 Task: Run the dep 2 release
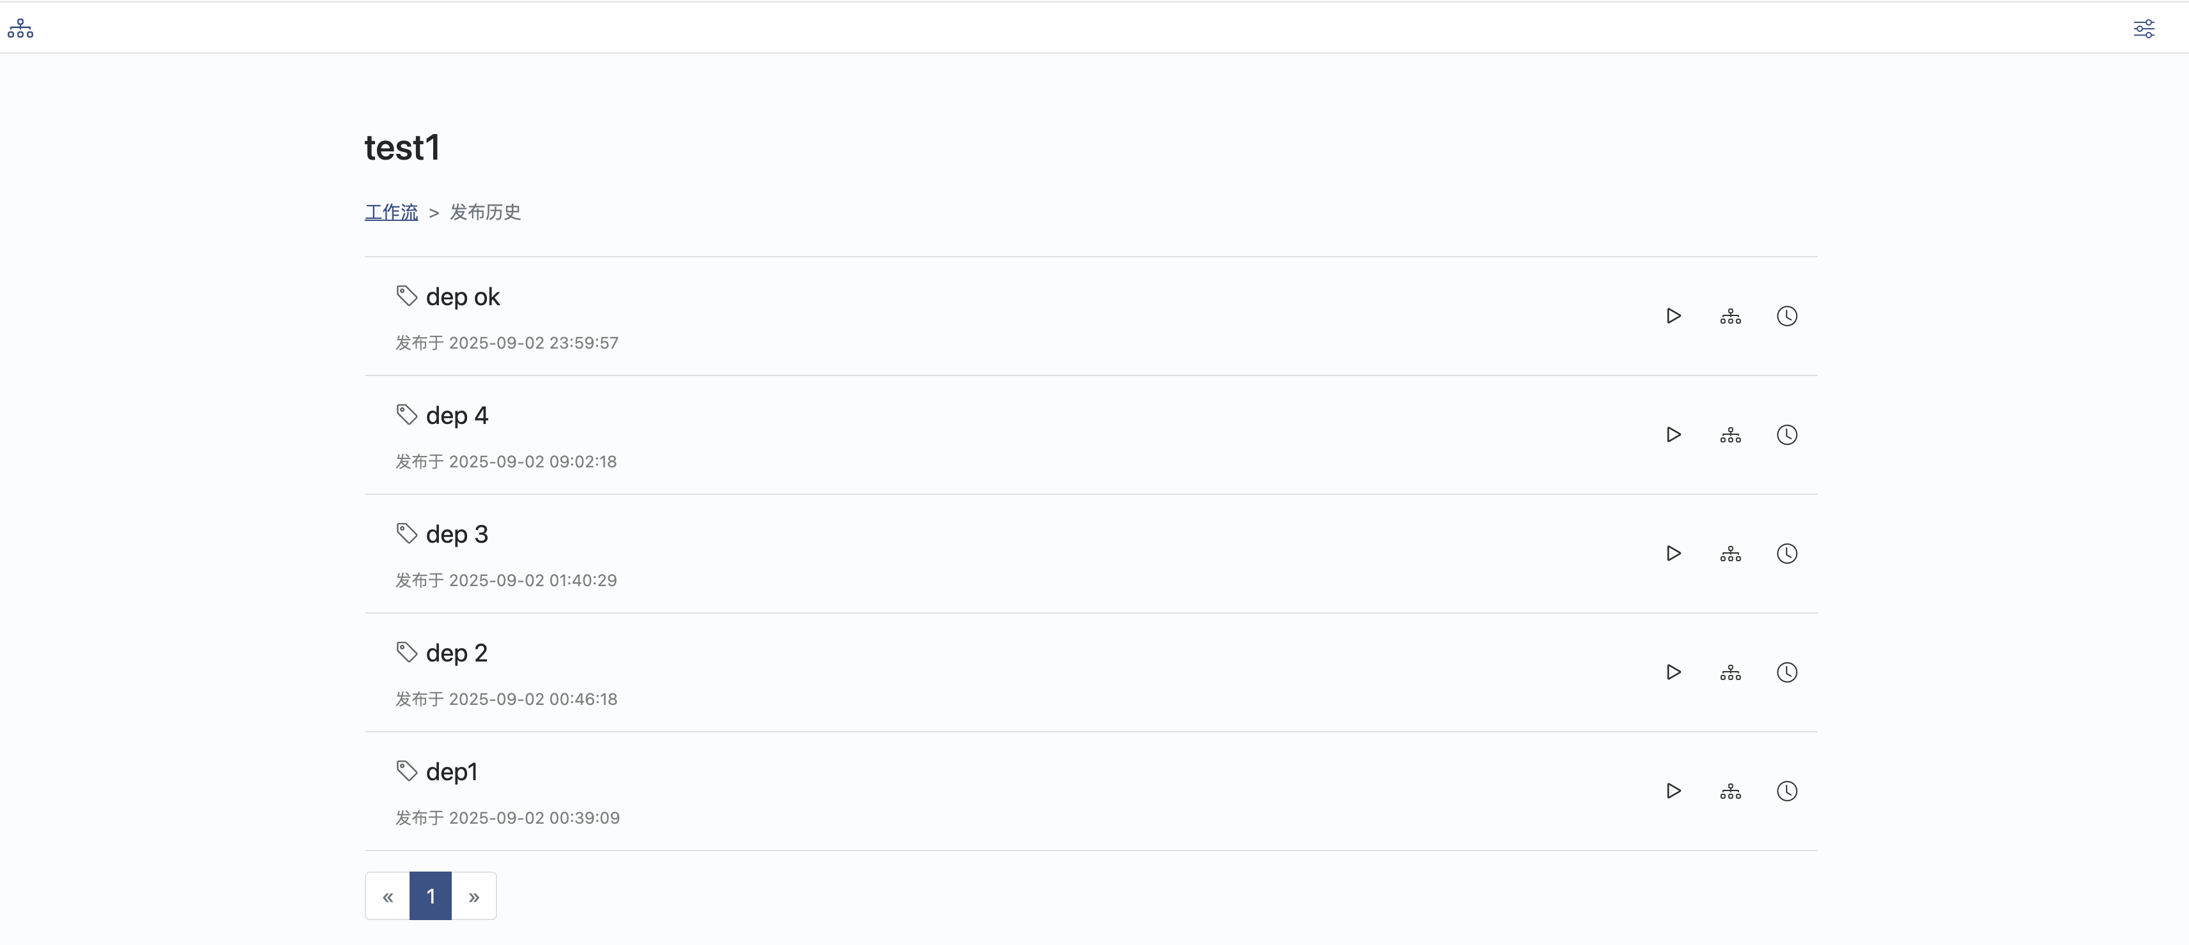(1673, 672)
